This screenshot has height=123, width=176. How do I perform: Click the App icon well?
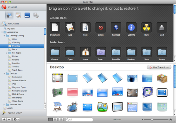pyautogui.click(x=70, y=28)
